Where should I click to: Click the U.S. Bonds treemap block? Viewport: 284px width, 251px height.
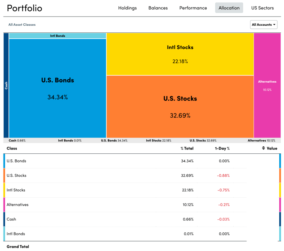click(x=58, y=88)
